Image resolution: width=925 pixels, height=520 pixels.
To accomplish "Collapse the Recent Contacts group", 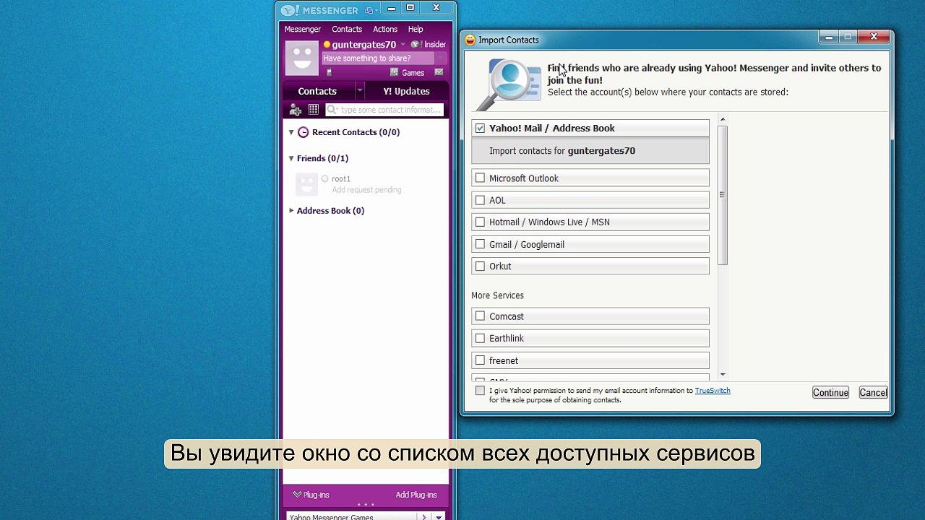I will tap(291, 132).
